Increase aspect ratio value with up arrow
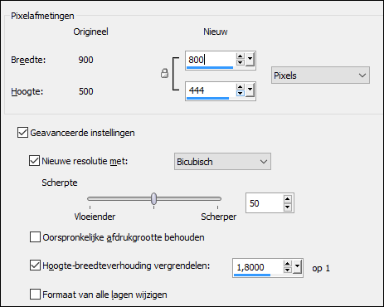This screenshot has width=384, height=307. pos(288,264)
